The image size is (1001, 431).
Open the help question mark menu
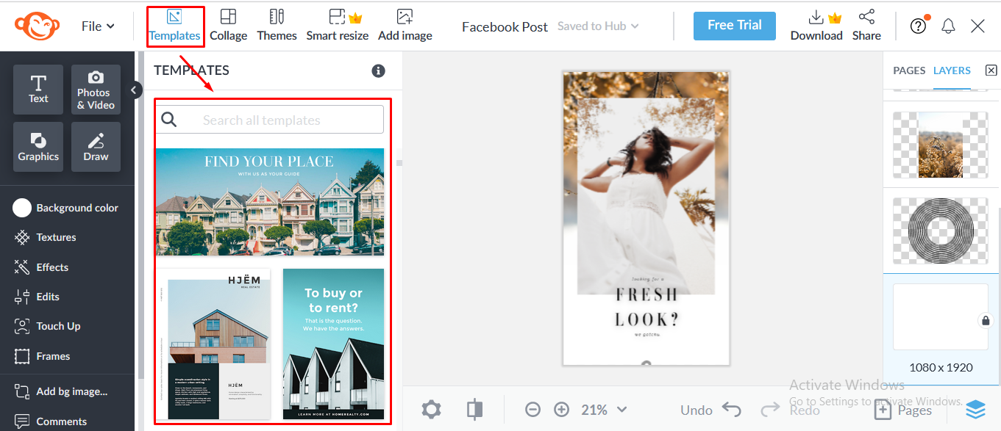click(x=918, y=25)
